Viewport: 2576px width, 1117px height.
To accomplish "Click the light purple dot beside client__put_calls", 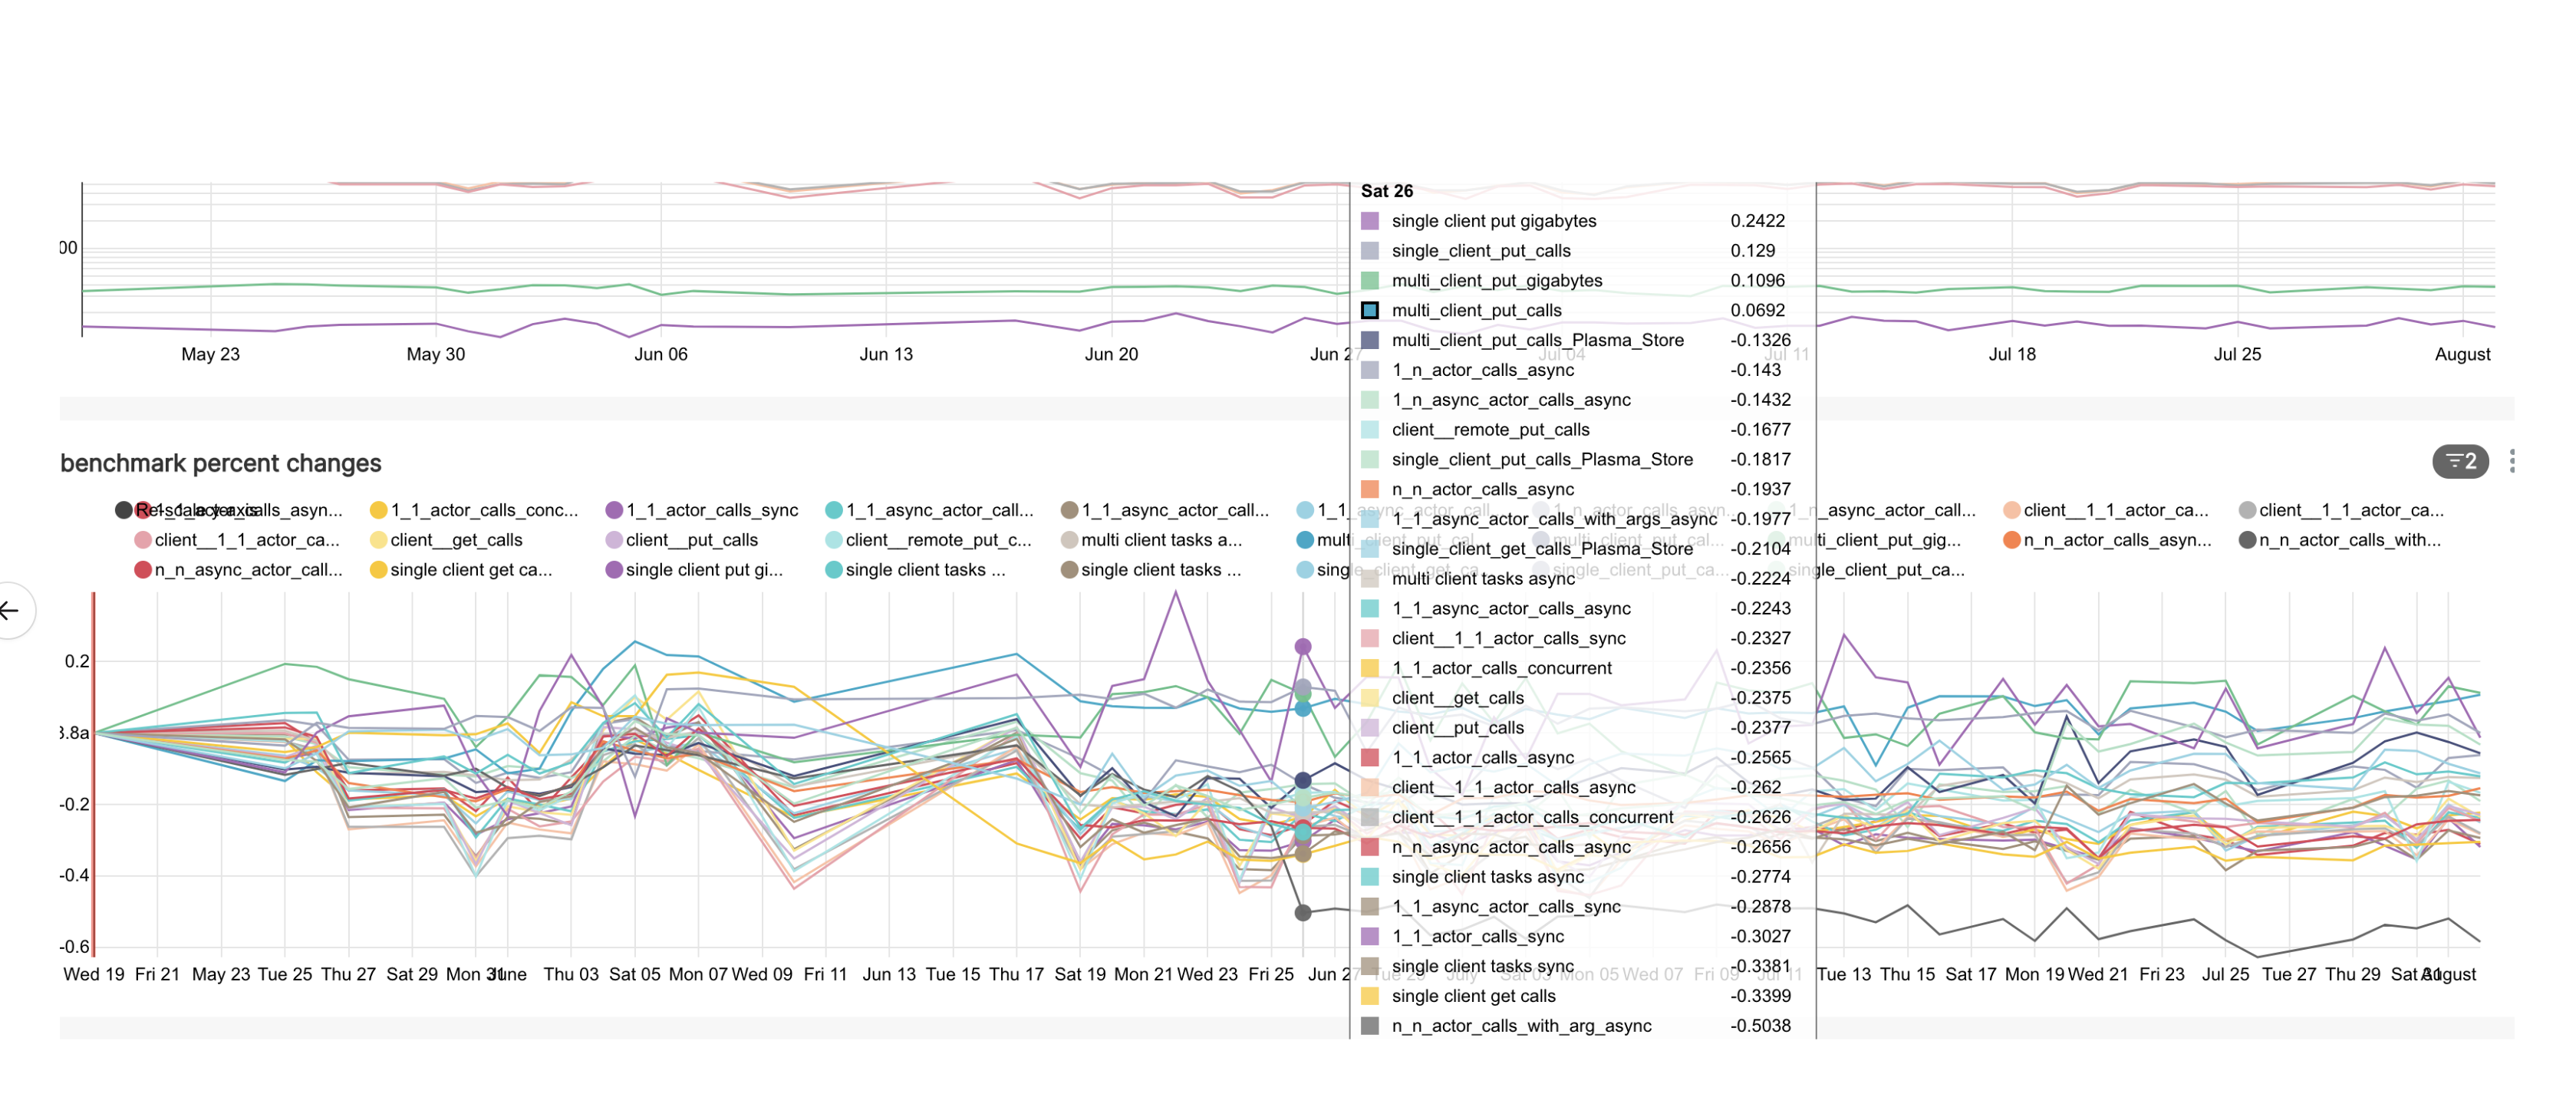I will click(x=613, y=540).
